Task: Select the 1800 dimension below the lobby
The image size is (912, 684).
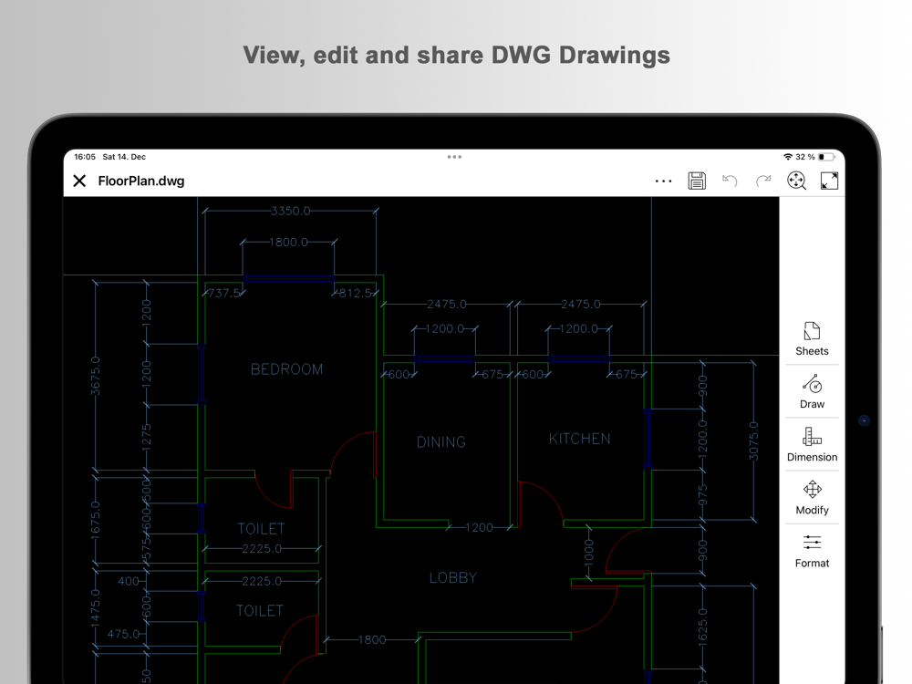Action: 372,640
